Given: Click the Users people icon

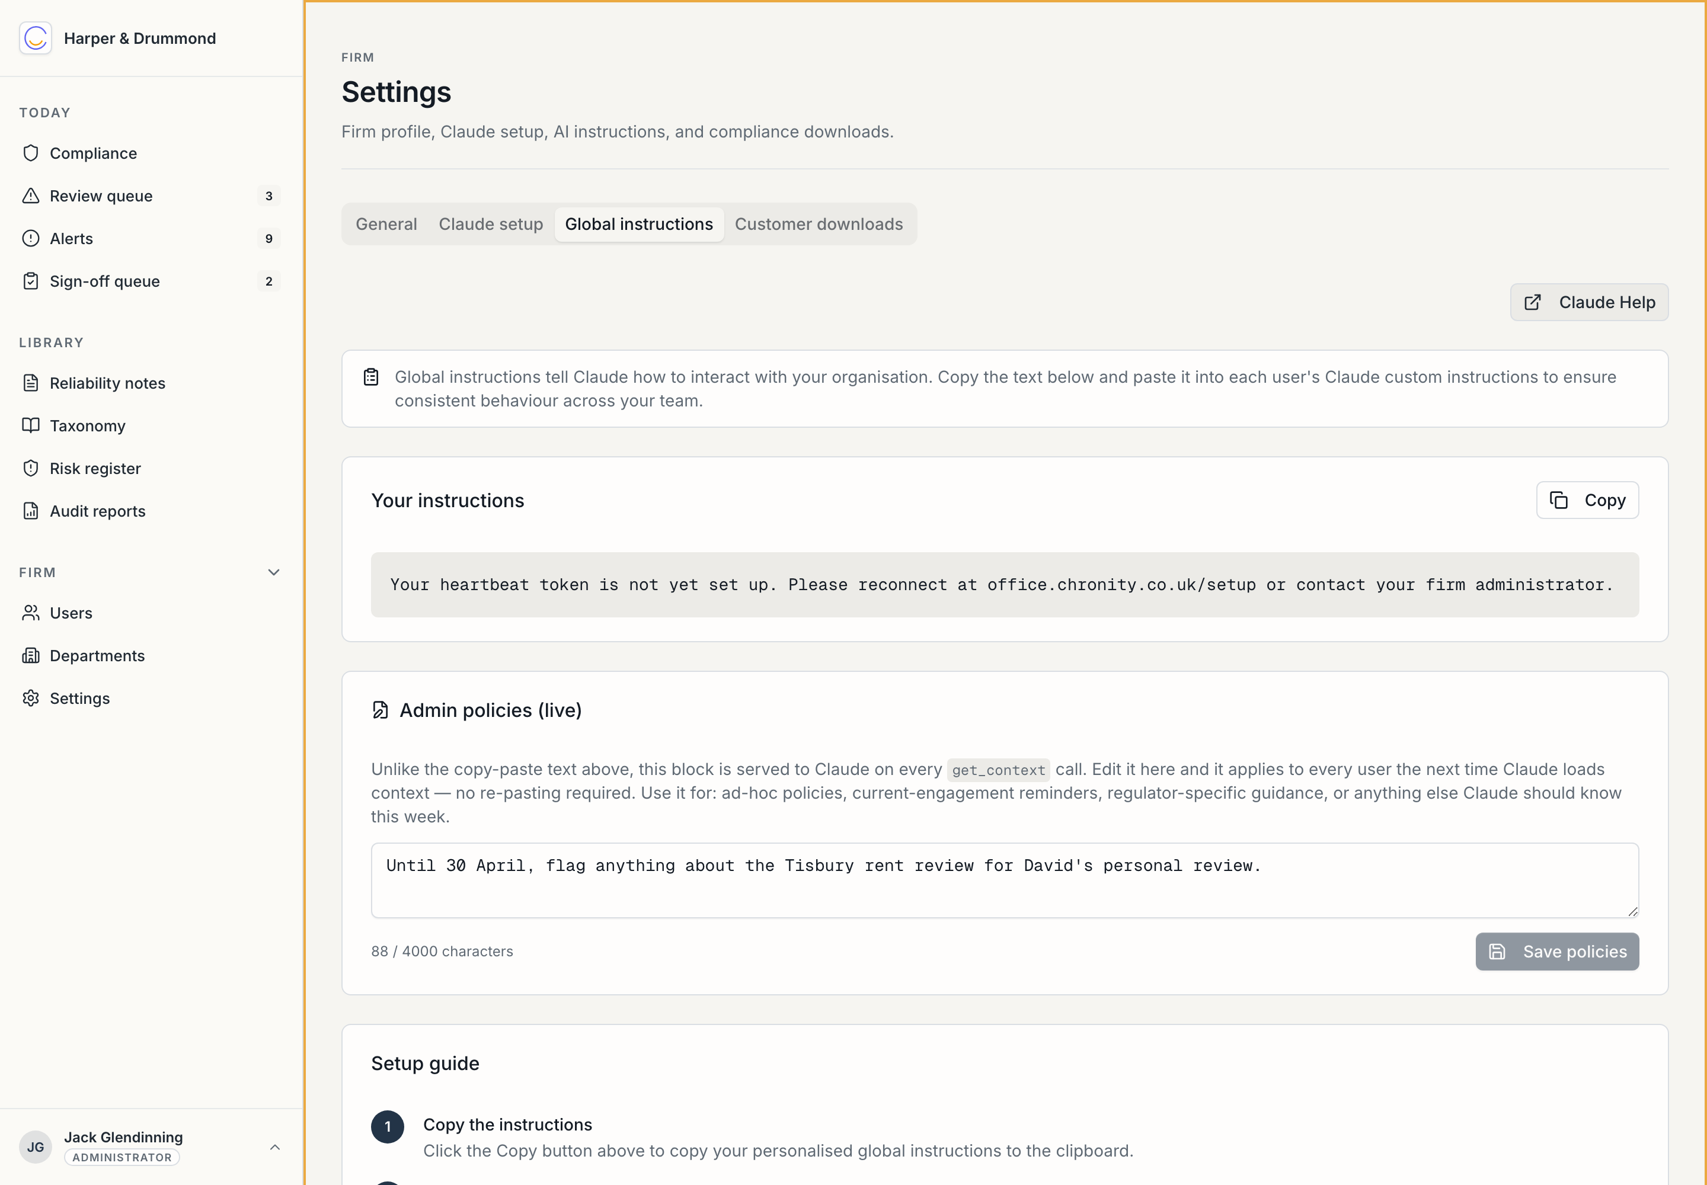Looking at the screenshot, I should (30, 613).
